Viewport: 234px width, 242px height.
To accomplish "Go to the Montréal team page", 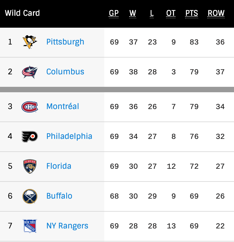I will click(x=63, y=106).
